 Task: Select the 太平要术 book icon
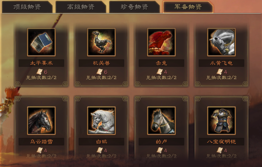(41, 42)
